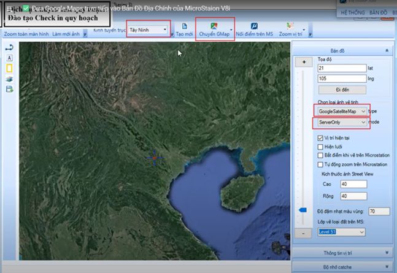This screenshot has width=397, height=273.
Task: Click 'Kích thước ảnh Street View' label
Action: pos(347,174)
